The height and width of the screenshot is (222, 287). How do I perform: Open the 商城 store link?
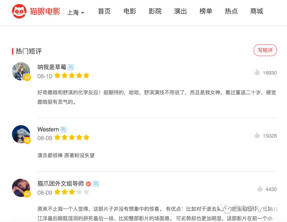point(257,11)
